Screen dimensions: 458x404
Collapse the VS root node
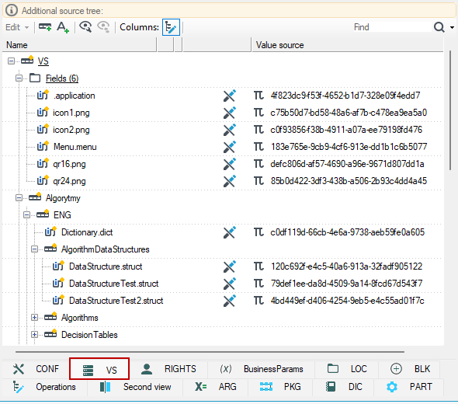(x=11, y=61)
